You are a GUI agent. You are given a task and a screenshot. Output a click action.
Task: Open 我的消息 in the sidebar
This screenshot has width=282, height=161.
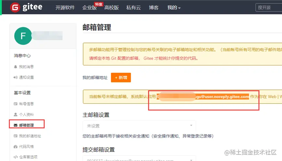pyautogui.click(x=26, y=67)
